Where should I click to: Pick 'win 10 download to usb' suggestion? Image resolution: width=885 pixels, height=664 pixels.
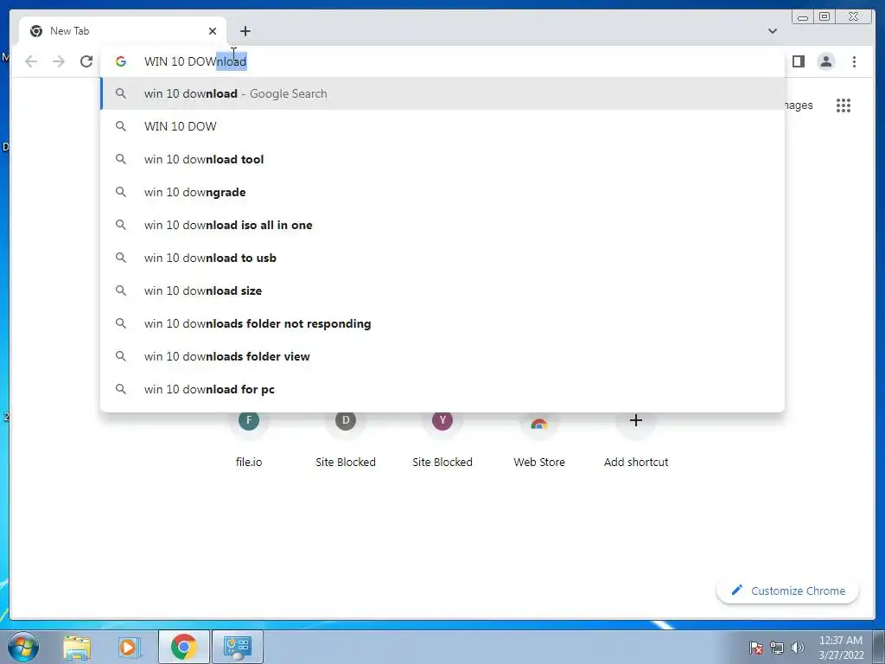pos(442,258)
